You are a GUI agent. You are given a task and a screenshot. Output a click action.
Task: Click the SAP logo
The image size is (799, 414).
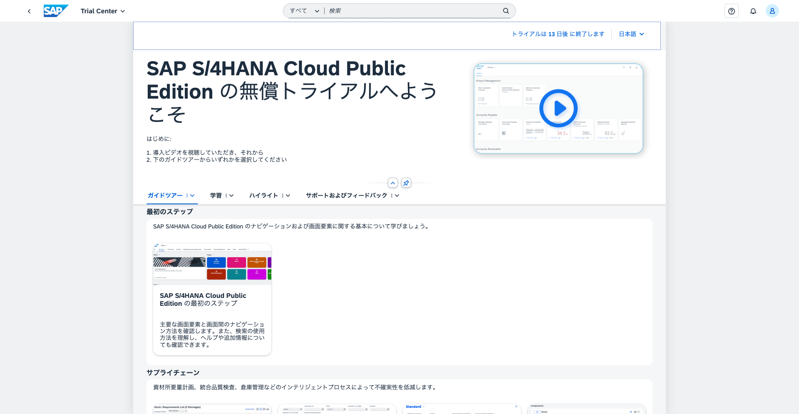tap(56, 11)
